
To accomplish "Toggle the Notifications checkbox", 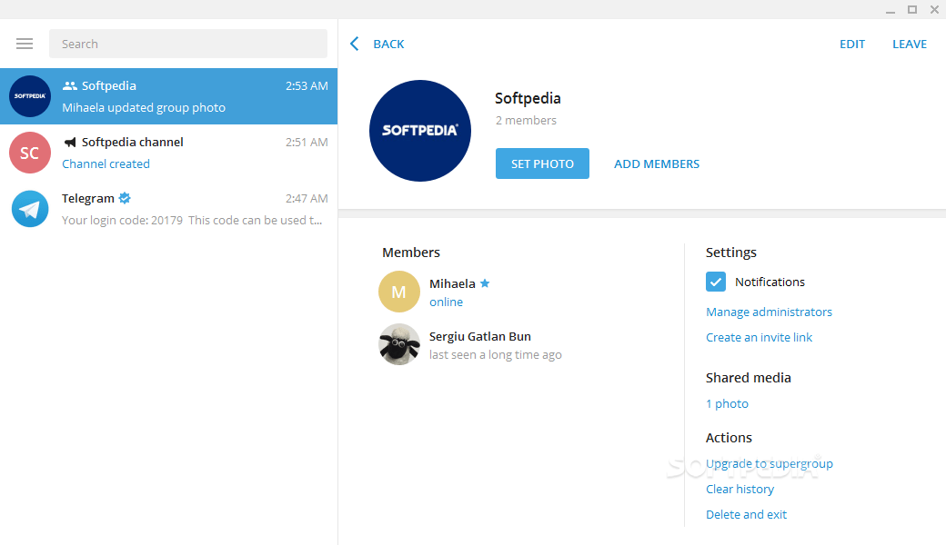I will click(x=716, y=282).
